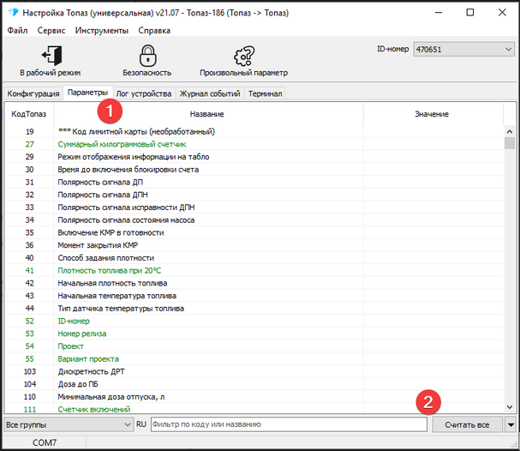Open the Безопасность padlock icon

147,56
